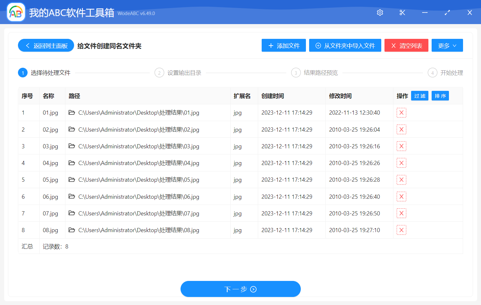Viewport: 481px width, 305px height.
Task: Click the 过滤 filter button
Action: coord(419,95)
